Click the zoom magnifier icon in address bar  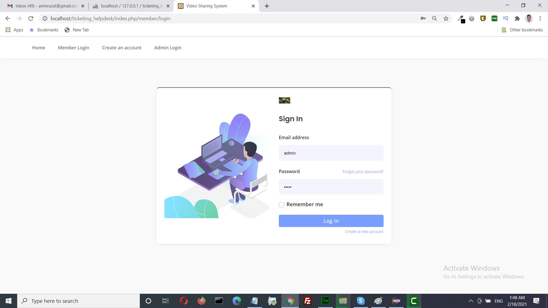click(434, 19)
